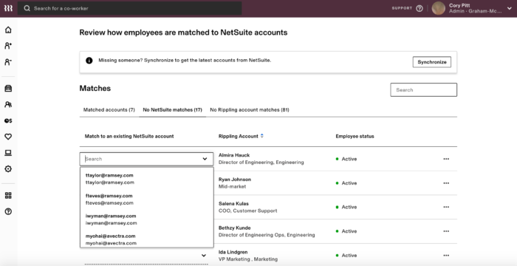The height and width of the screenshot is (266, 517).
Task: Click the remove employee sidebar icon
Action: 8,62
